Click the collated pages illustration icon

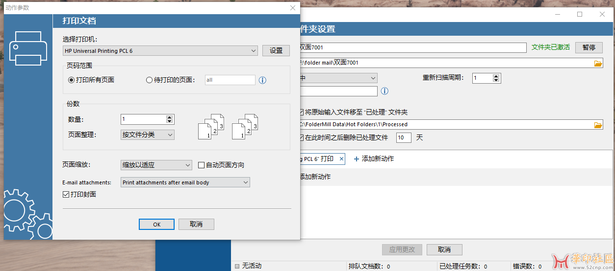pyautogui.click(x=211, y=126)
